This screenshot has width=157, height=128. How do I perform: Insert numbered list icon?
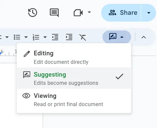[x=36, y=37]
